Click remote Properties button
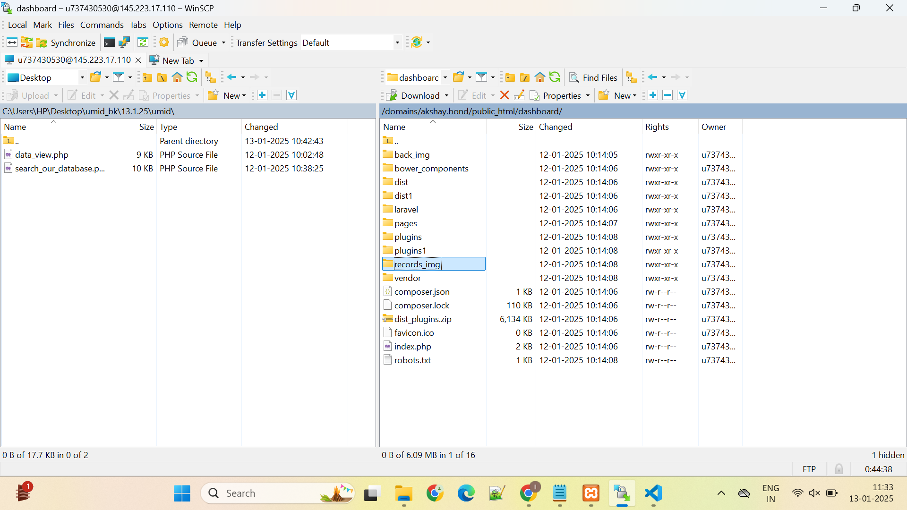 coord(556,95)
